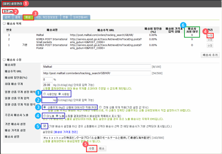Select the 사용안함 radio button

point(45,94)
